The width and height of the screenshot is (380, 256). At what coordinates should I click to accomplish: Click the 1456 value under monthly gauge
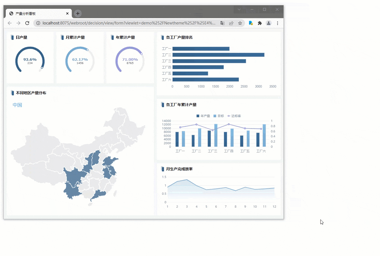coord(80,63)
